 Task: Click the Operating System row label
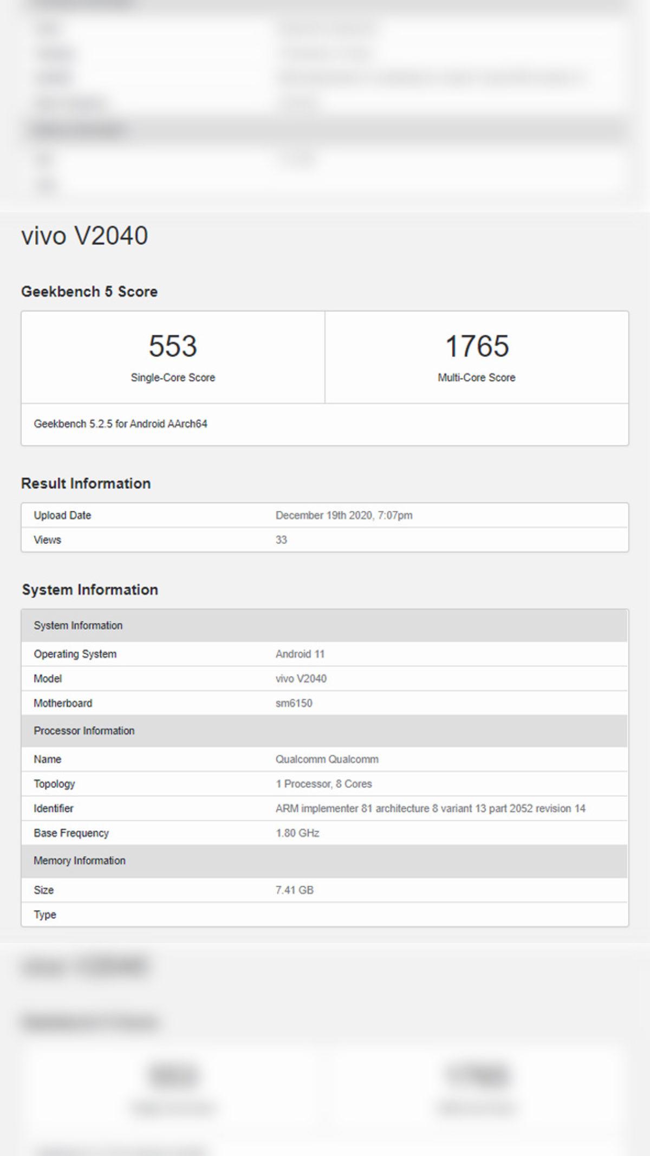(75, 654)
